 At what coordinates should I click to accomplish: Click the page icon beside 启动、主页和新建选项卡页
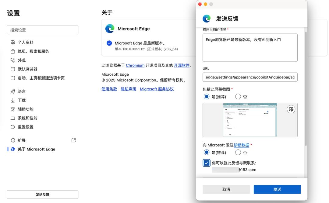click(x=13, y=78)
